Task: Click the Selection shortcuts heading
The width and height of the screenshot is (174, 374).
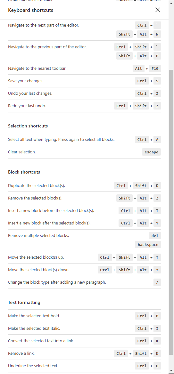Action: click(28, 126)
